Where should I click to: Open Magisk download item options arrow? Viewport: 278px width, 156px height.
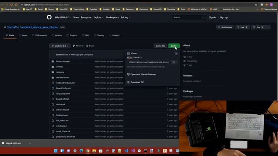[30, 143]
